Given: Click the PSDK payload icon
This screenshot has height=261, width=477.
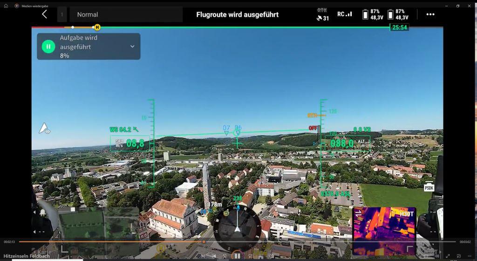Looking at the screenshot, I should 429,187.
